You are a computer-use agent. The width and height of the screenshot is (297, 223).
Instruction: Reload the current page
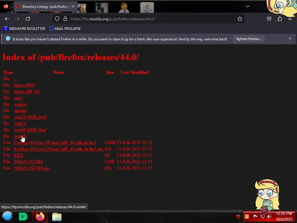click(28, 19)
